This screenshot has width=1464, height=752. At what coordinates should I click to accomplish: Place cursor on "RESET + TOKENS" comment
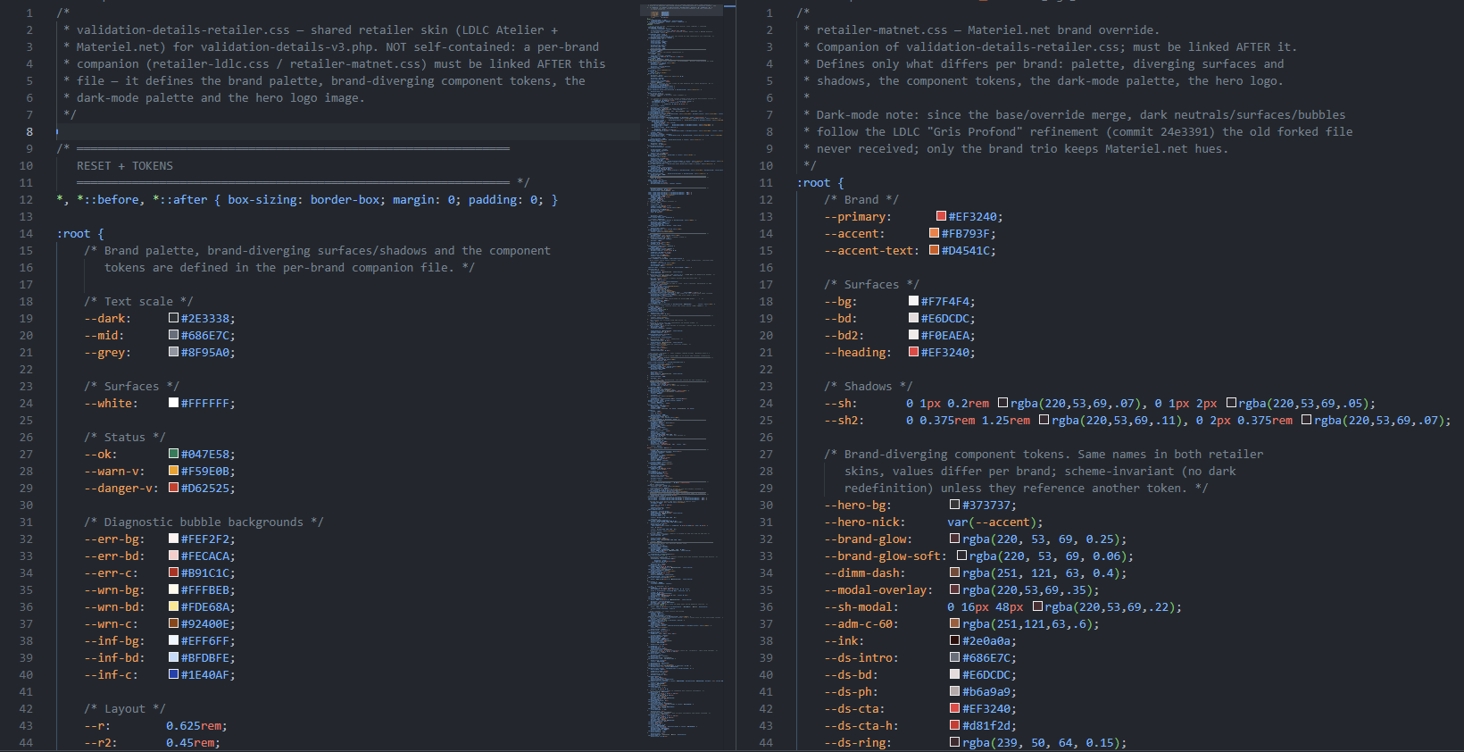pos(125,165)
